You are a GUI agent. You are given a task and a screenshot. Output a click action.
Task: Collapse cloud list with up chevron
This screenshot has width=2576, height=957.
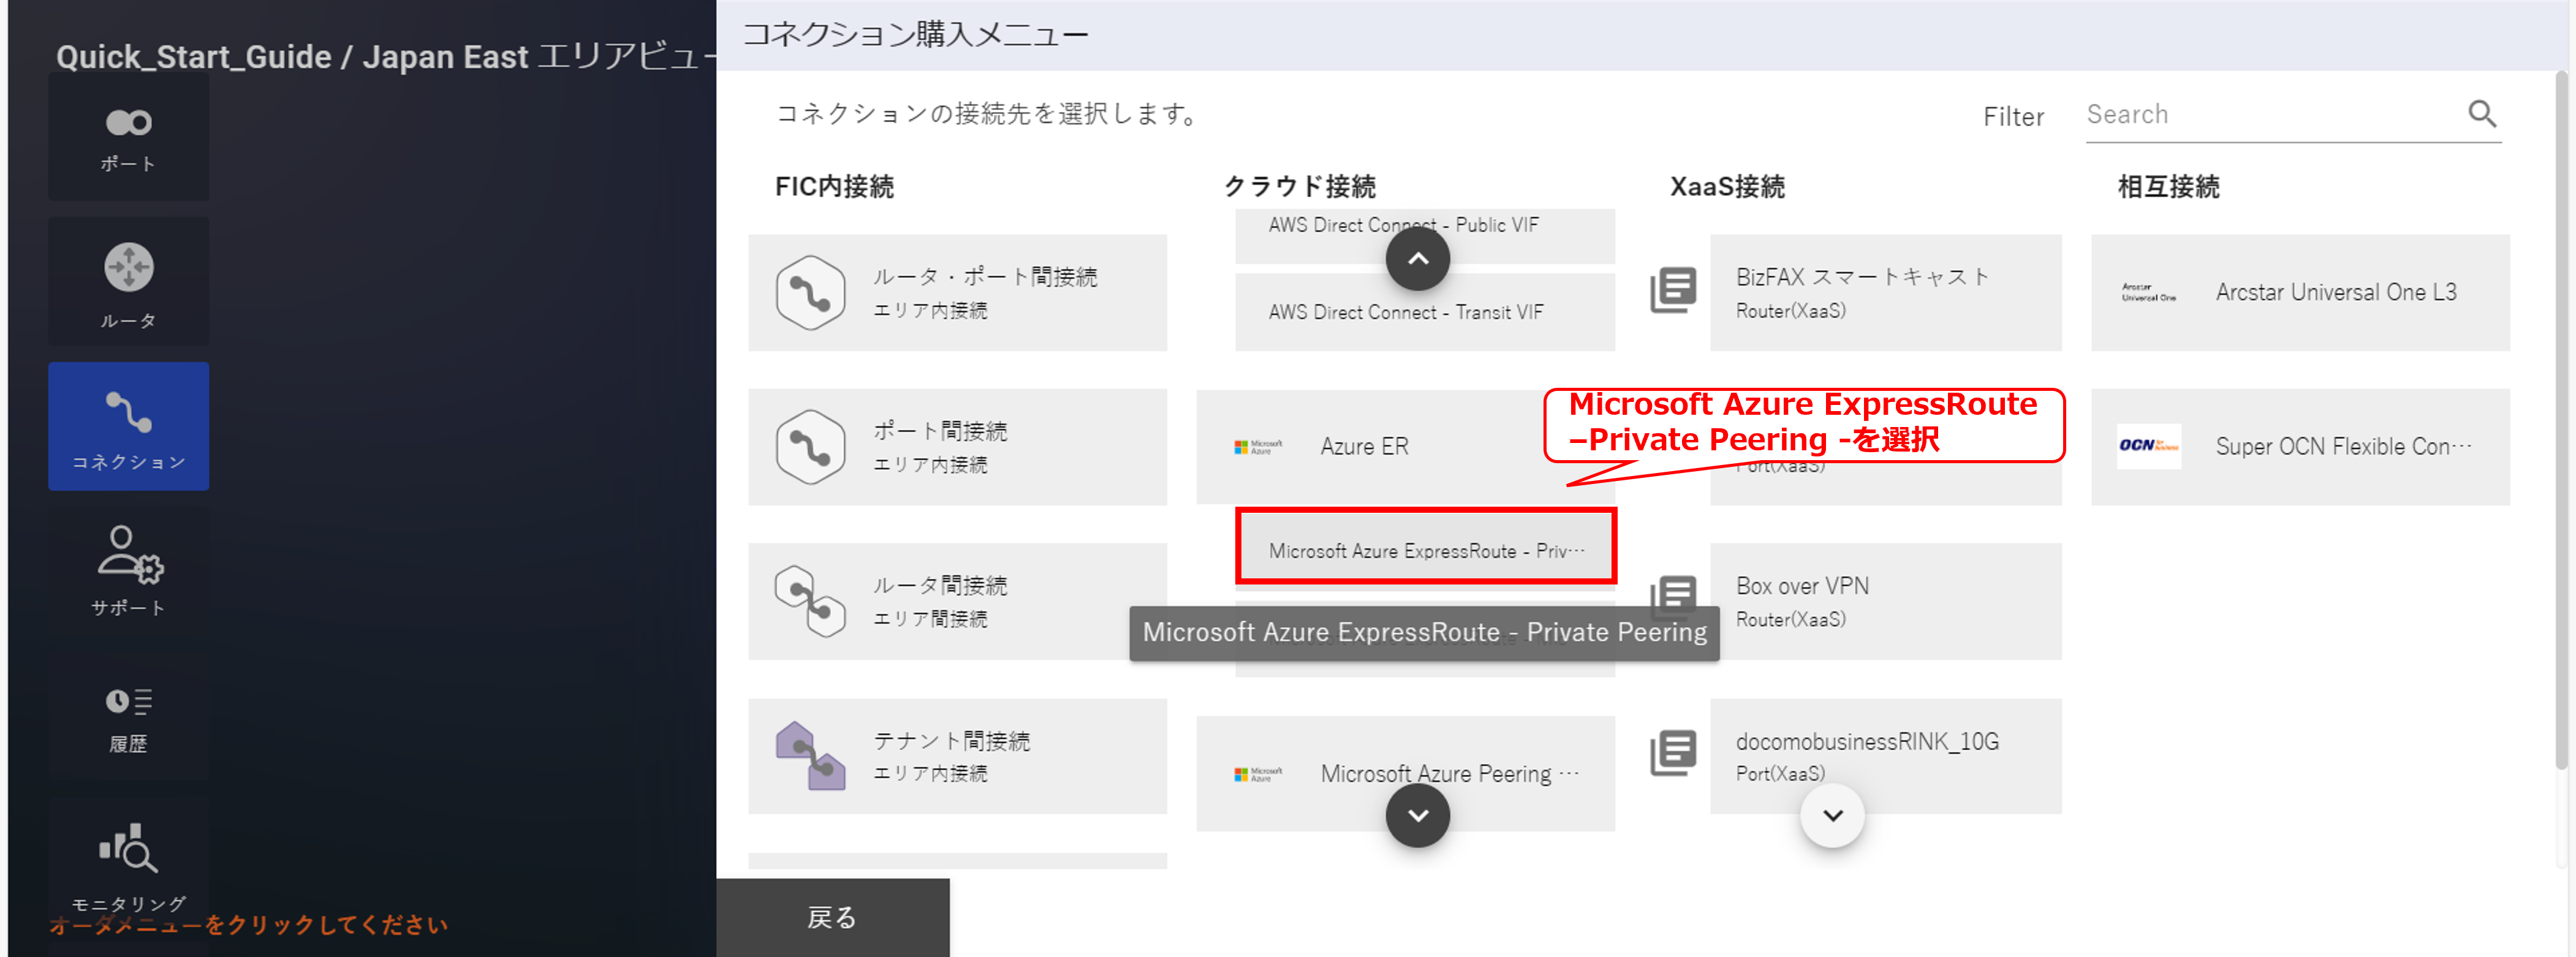point(1417,259)
